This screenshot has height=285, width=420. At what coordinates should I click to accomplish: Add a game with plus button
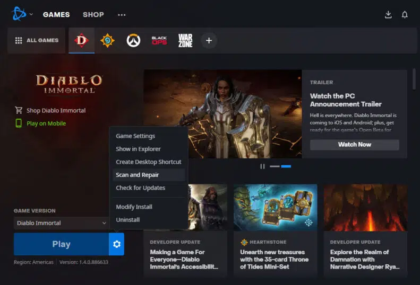(x=209, y=40)
